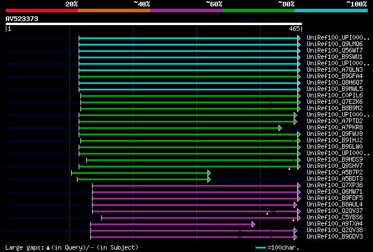373x252 pixels.
Task: Click the white query sequence bar
Action: [x=154, y=24]
